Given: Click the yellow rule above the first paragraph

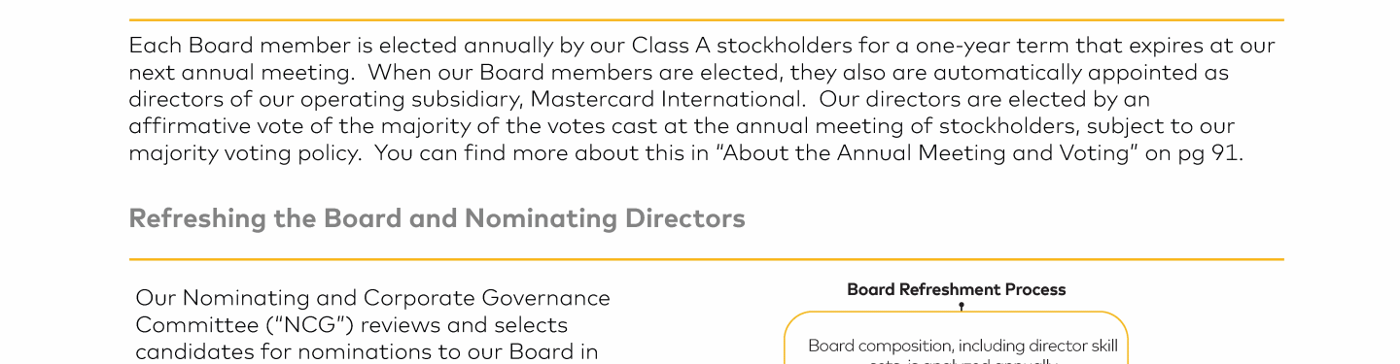Looking at the screenshot, I should coord(706,20).
